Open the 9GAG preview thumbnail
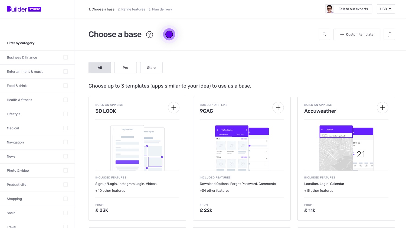Screen dimensions: 406x228 (242, 148)
